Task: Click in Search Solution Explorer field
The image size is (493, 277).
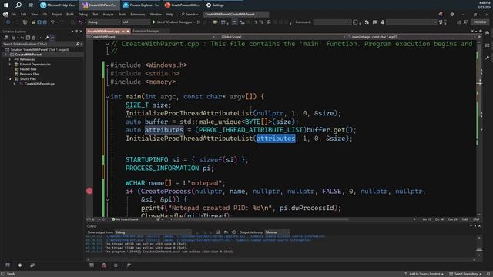Action: click(39, 44)
